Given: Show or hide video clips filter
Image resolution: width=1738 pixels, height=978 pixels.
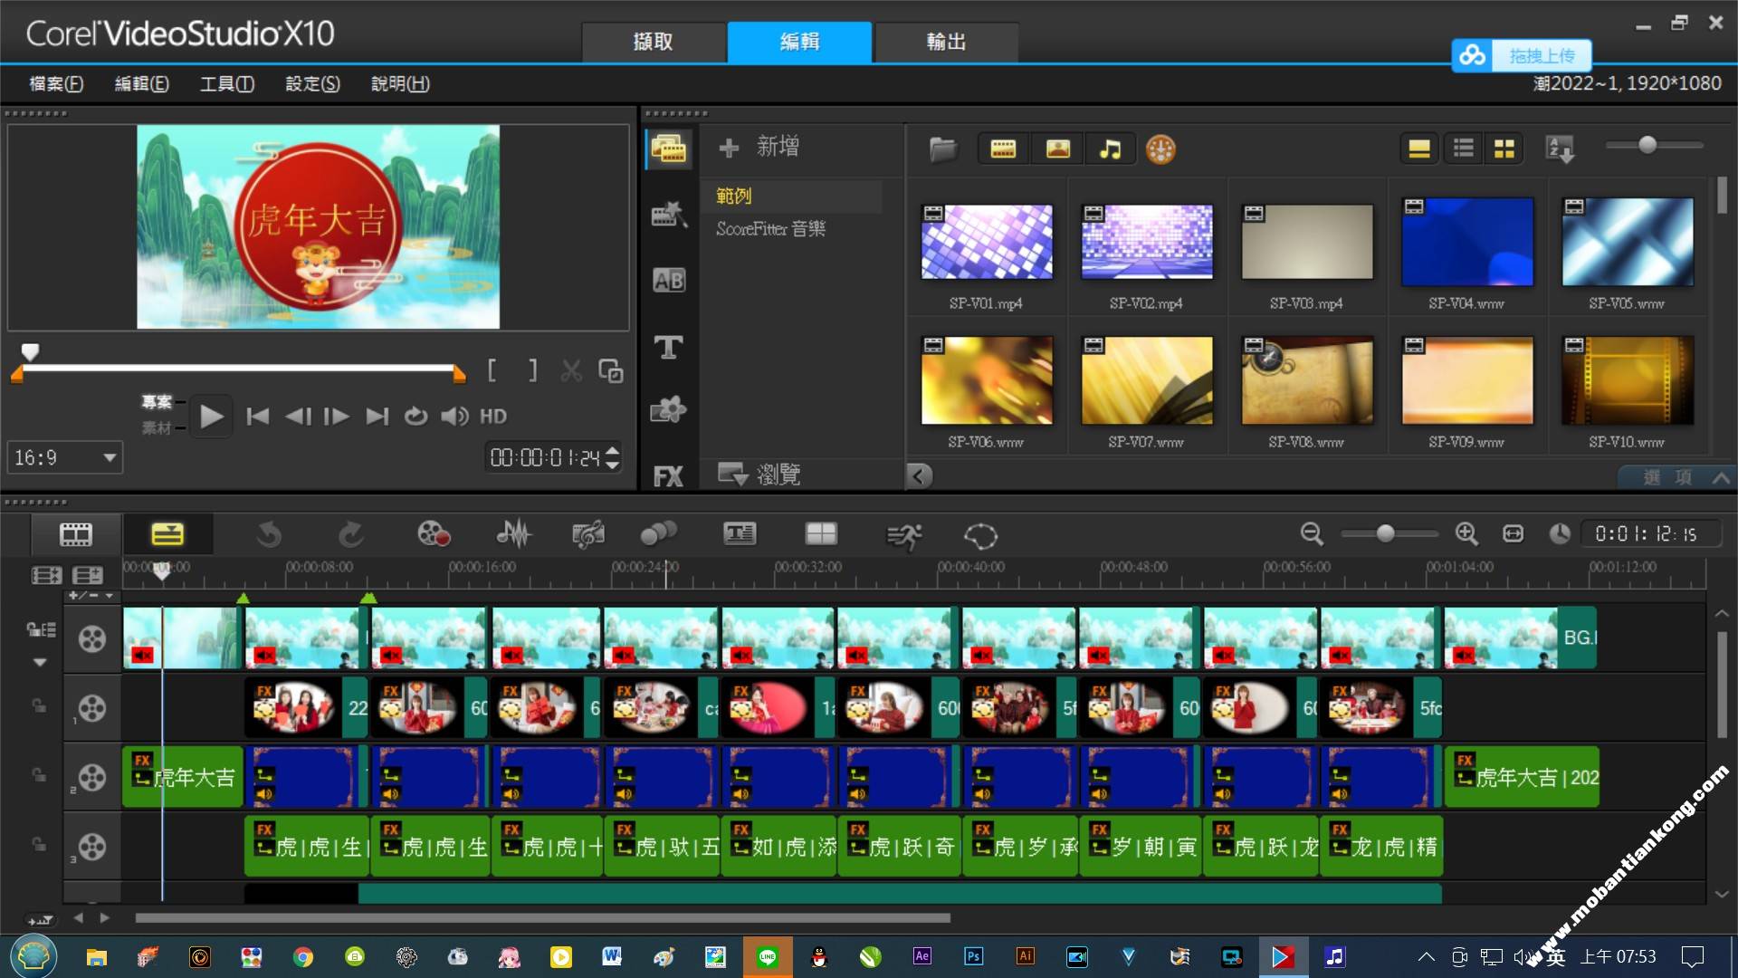Looking at the screenshot, I should tap(1003, 149).
